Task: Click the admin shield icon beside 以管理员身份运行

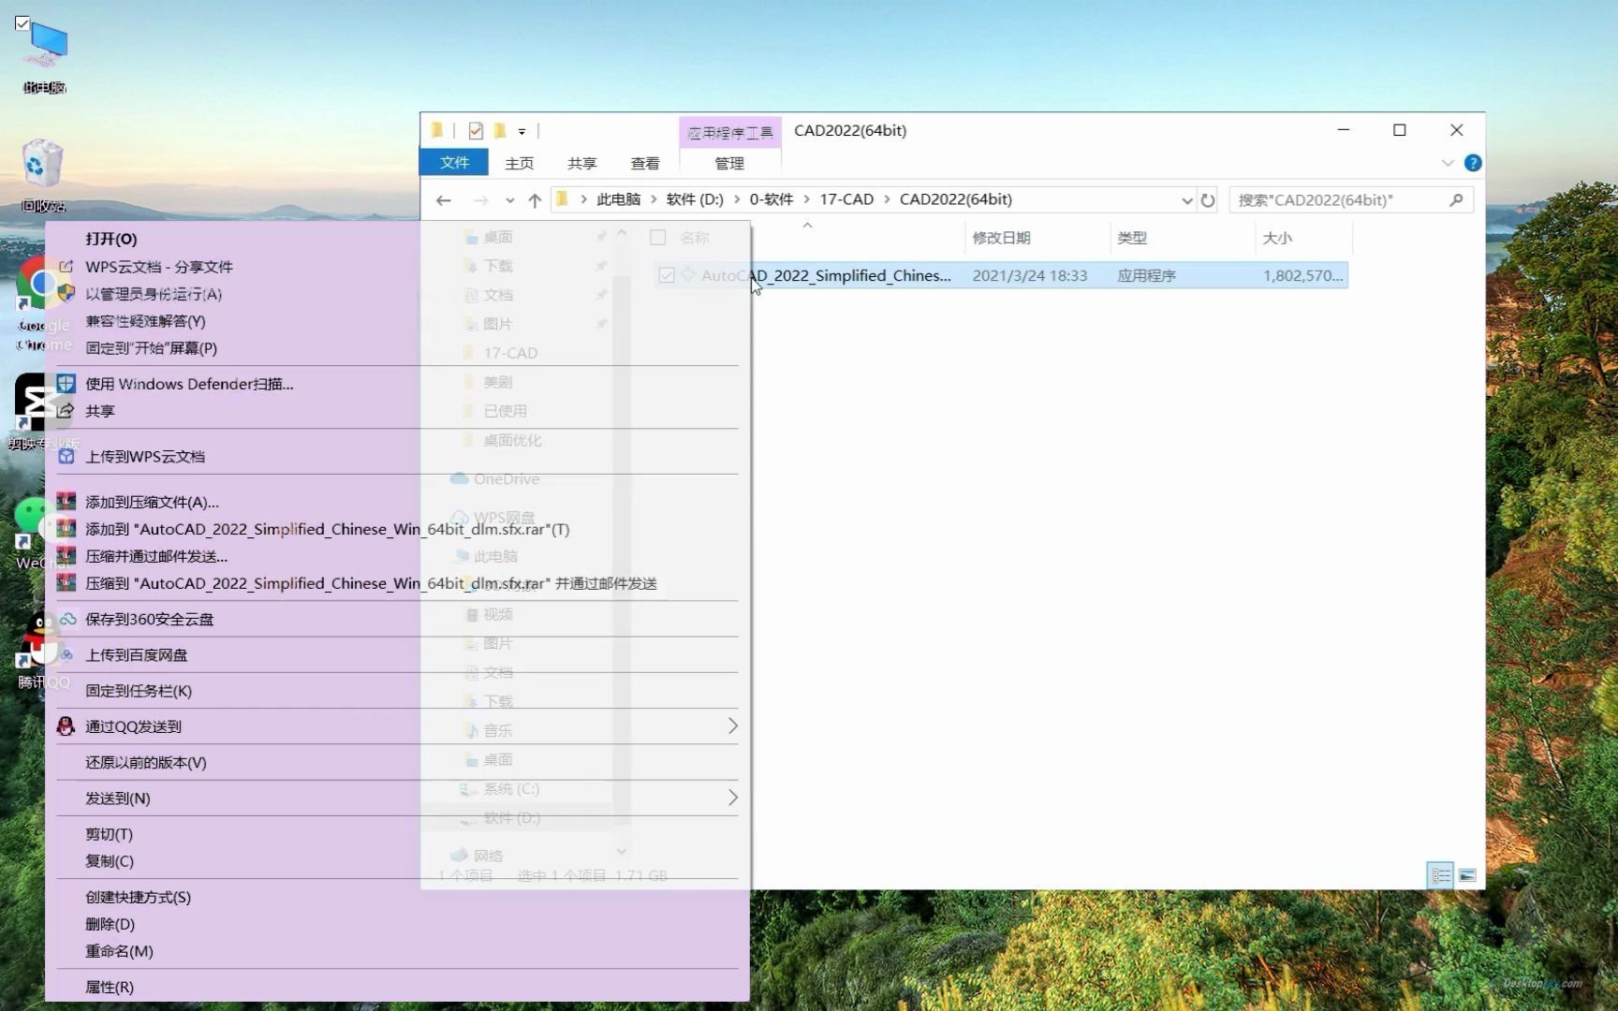Action: (66, 293)
